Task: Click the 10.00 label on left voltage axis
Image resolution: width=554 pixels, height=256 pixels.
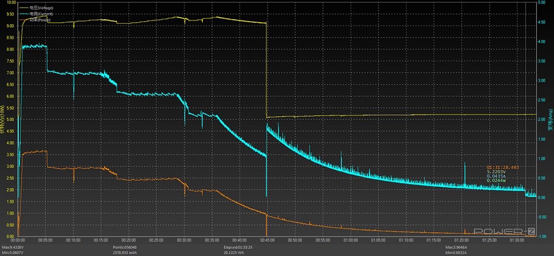Action: pos(10,3)
